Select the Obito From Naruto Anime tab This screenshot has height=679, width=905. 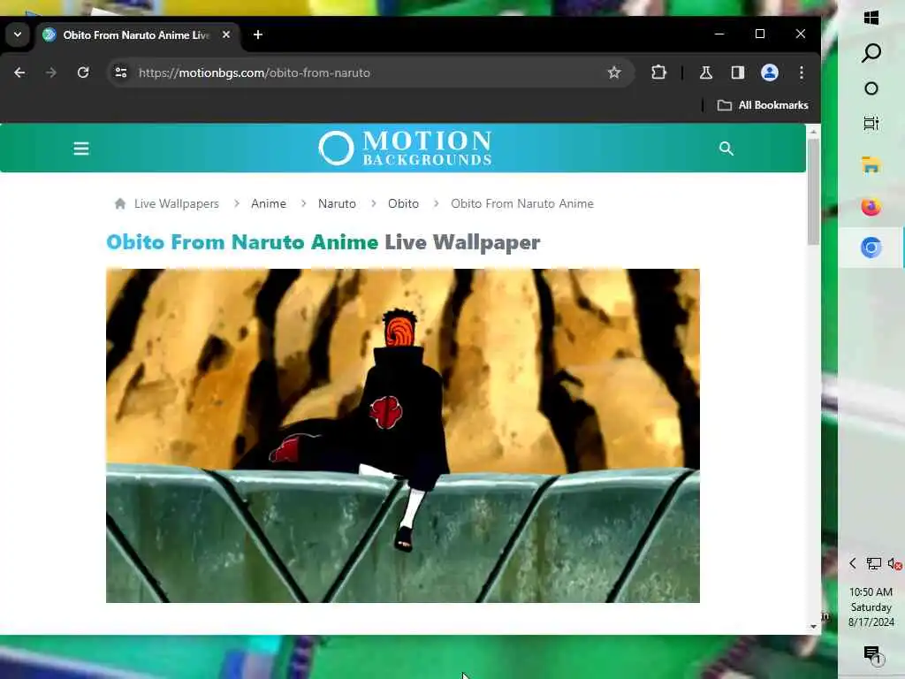tap(137, 35)
